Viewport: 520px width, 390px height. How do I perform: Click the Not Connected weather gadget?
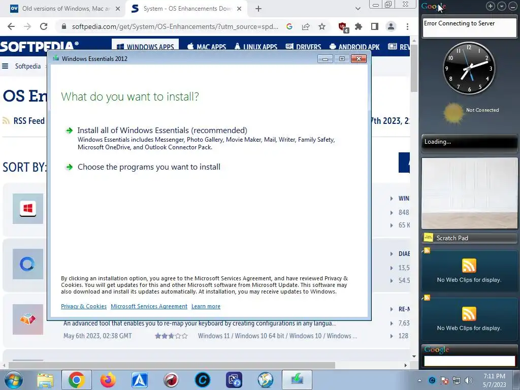pos(471,113)
